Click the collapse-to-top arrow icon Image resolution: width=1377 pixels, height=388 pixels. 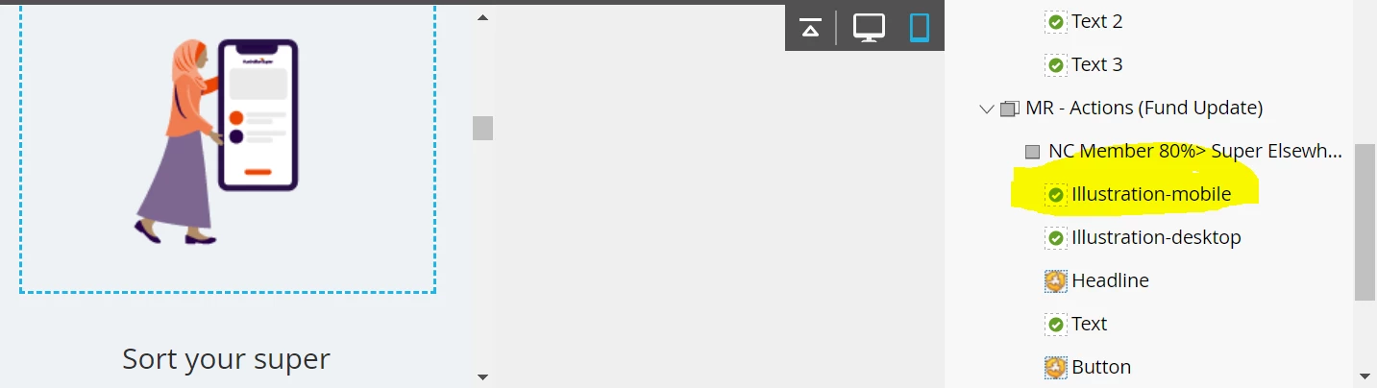point(810,29)
